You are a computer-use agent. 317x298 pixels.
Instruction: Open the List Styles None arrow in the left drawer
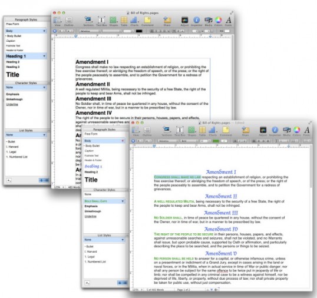click(x=44, y=135)
